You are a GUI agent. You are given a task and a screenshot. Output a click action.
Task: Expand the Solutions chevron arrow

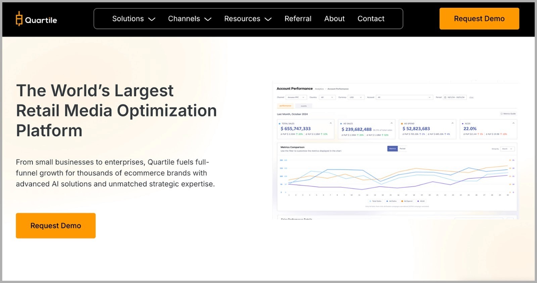tap(152, 19)
